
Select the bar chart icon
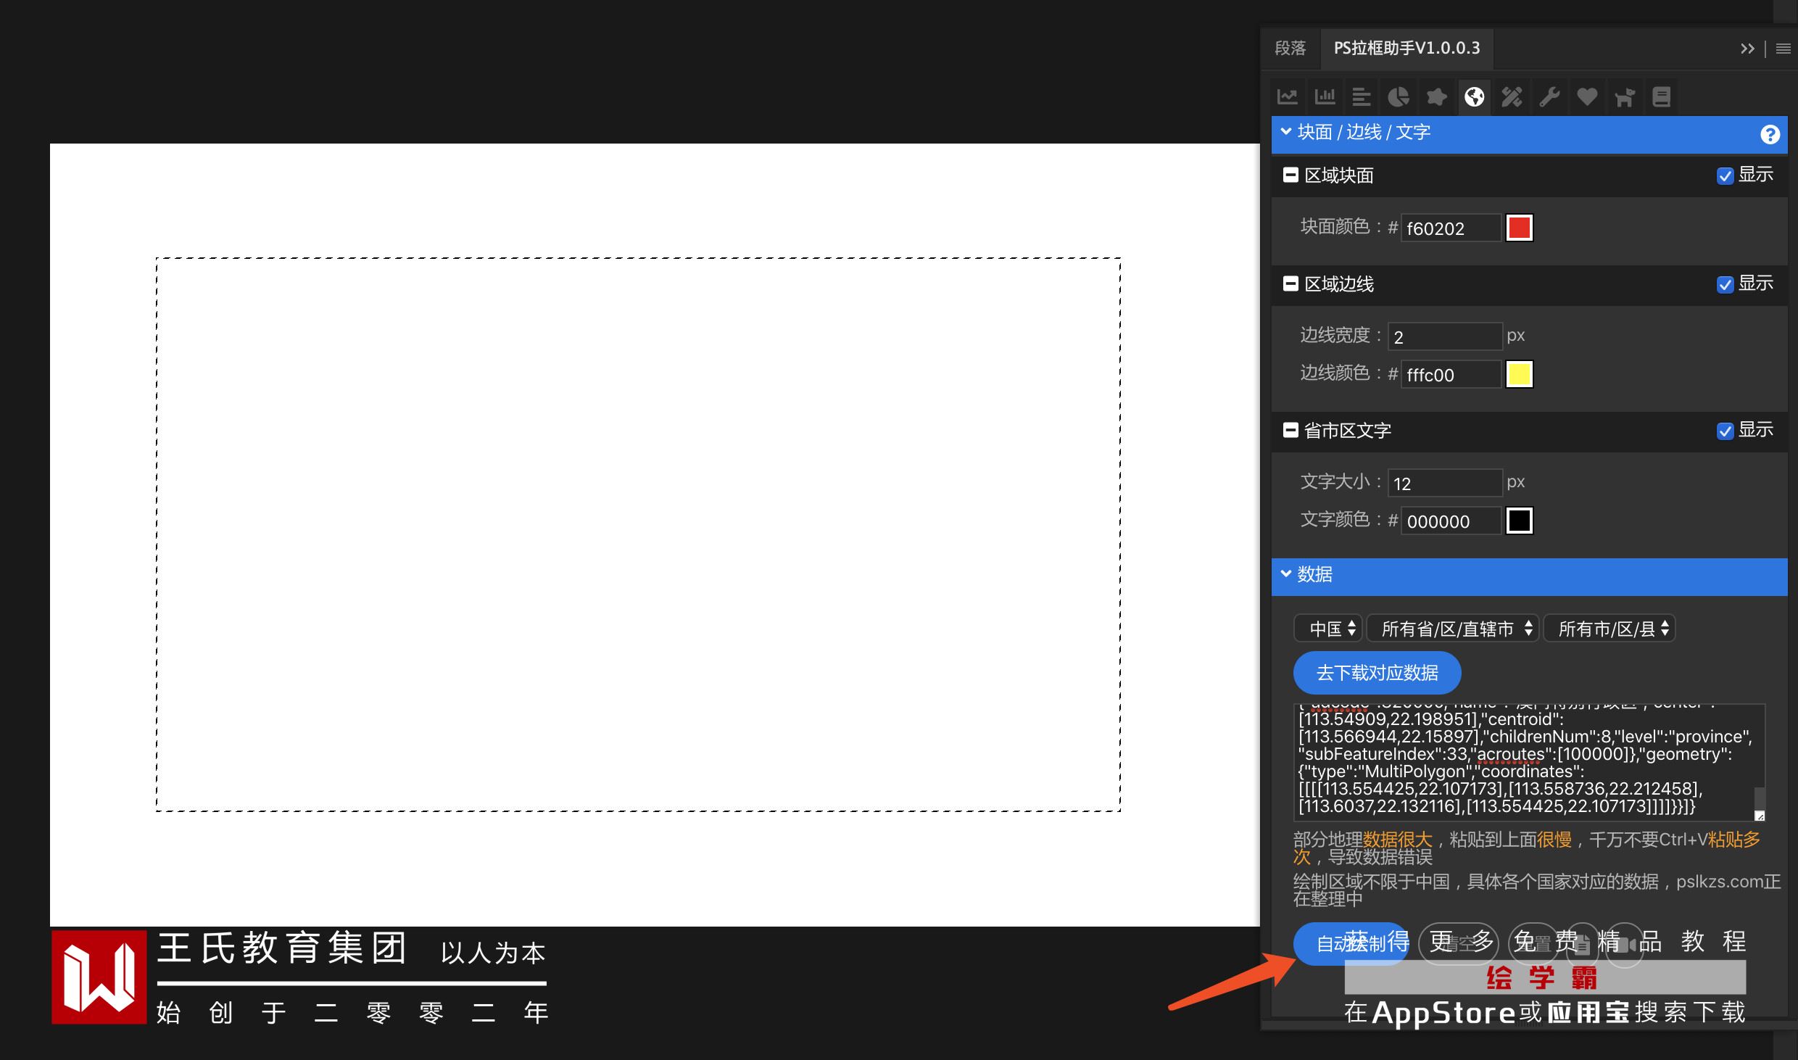(x=1325, y=96)
